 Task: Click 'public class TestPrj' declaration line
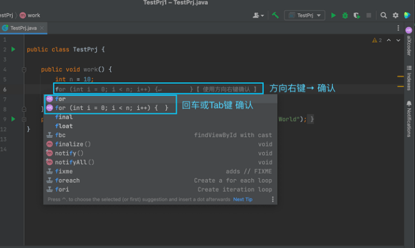pyautogui.click(x=65, y=49)
